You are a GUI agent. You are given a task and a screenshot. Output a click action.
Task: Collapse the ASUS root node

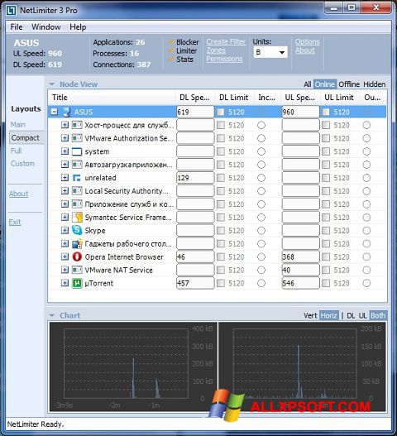(55, 112)
